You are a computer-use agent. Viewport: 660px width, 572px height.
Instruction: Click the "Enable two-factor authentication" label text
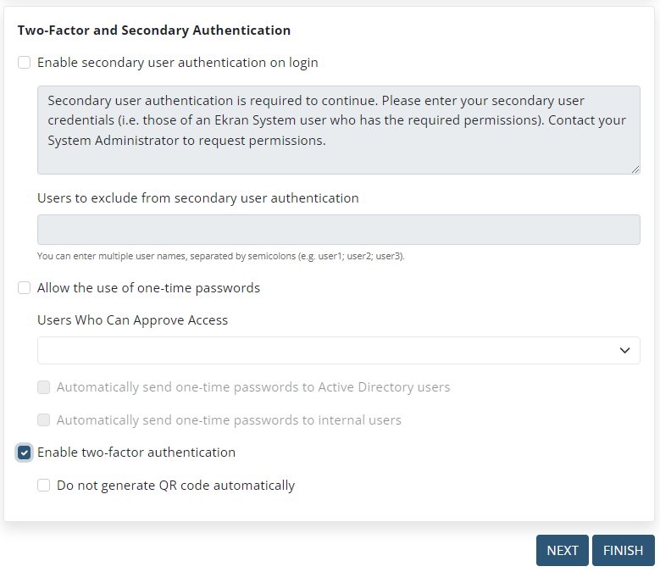click(136, 453)
